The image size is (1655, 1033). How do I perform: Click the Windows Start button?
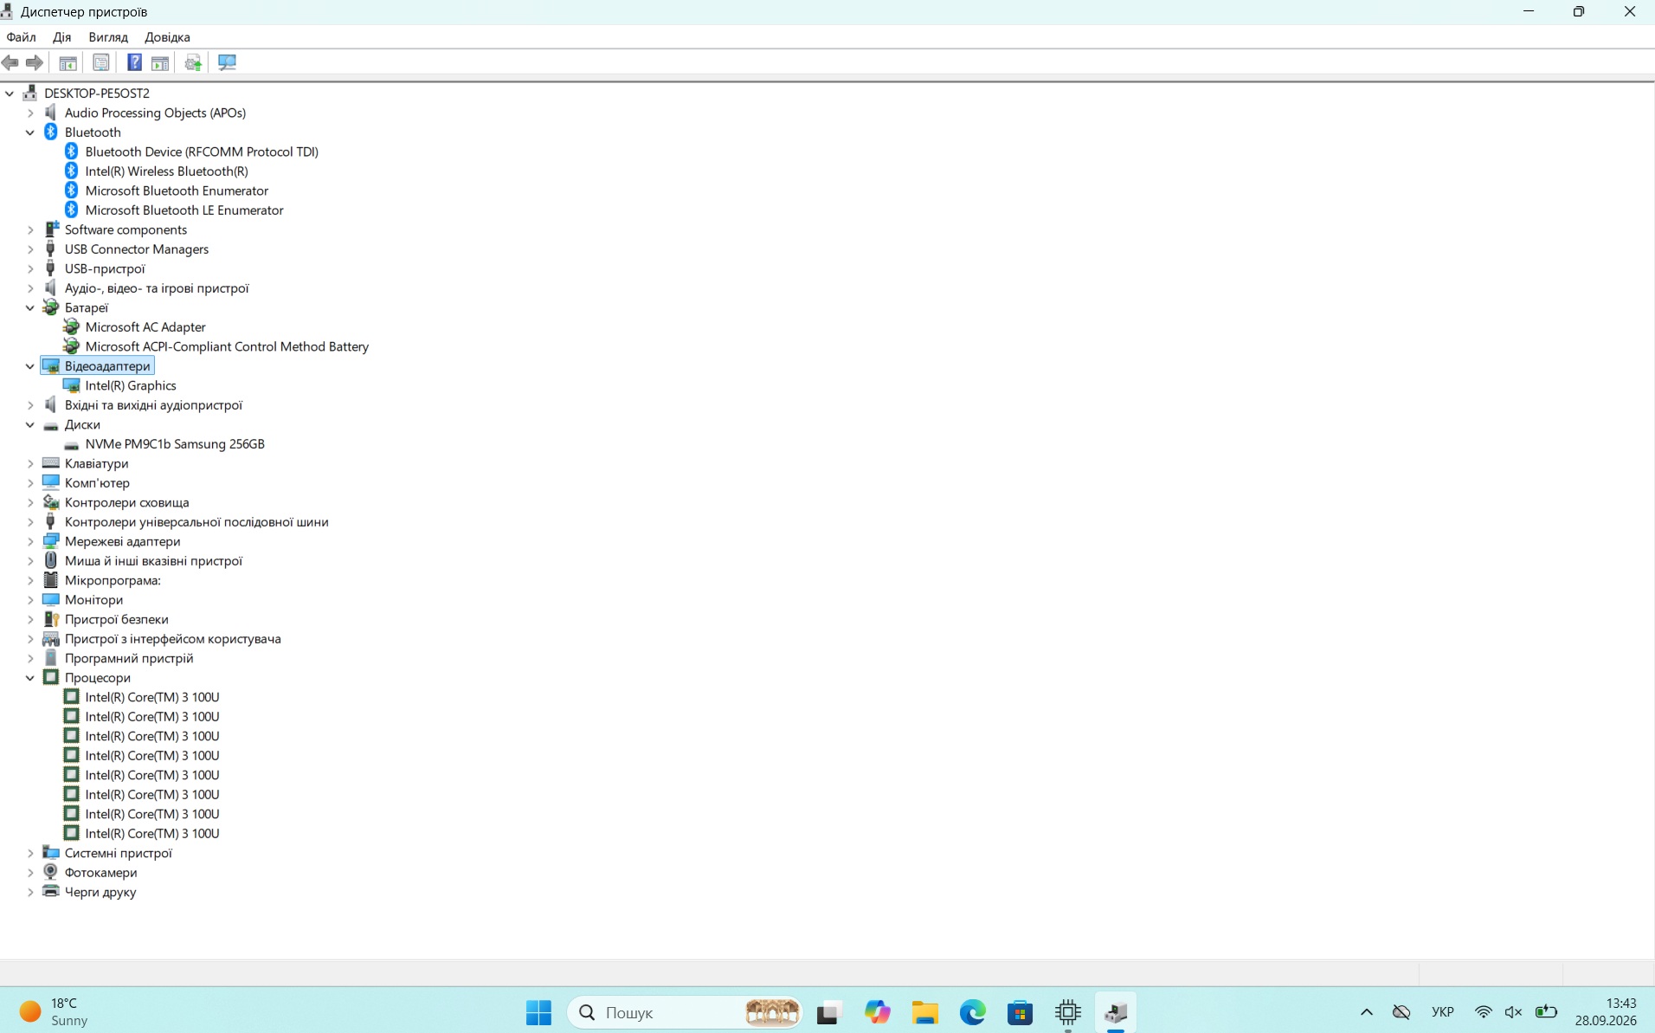(538, 1012)
